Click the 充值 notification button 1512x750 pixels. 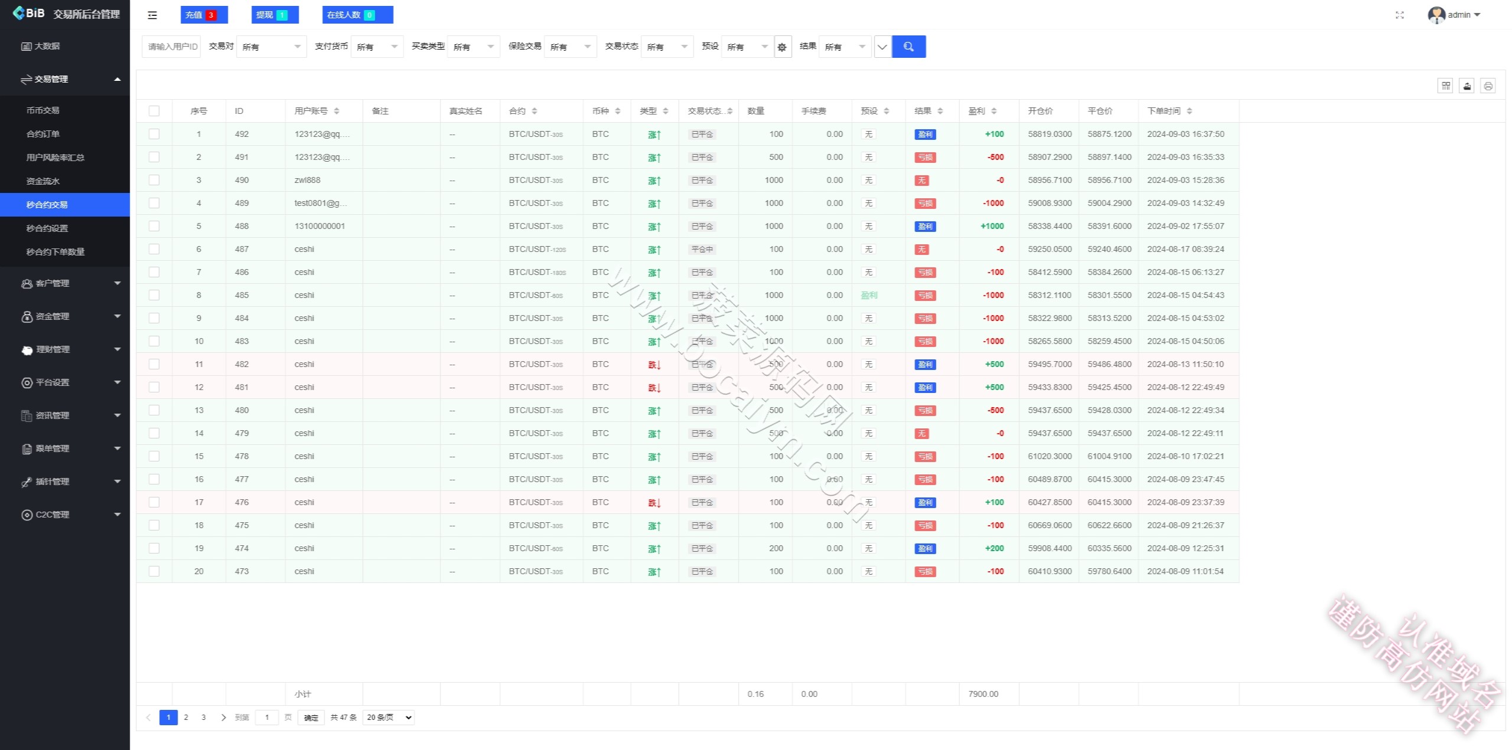204,15
